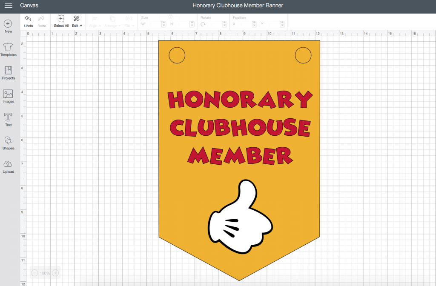Open the Templates shirt icon

[8, 47]
